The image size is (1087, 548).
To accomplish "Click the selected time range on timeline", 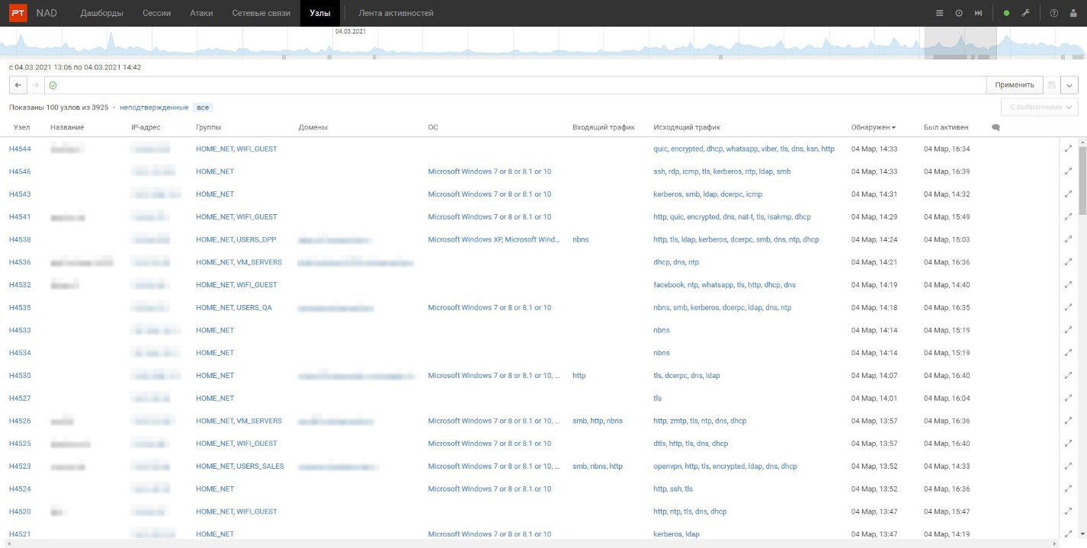I will click(960, 43).
